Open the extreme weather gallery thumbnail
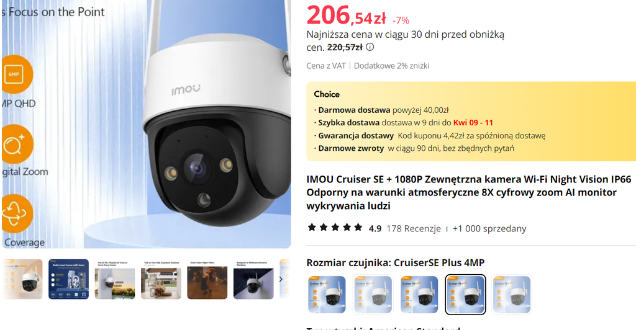The height and width of the screenshot is (330, 636). pyautogui.click(x=253, y=279)
